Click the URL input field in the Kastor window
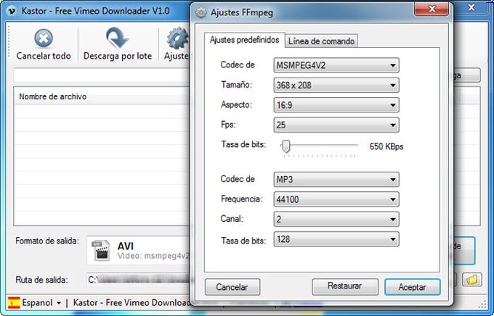The image size is (494, 316). click(x=102, y=75)
